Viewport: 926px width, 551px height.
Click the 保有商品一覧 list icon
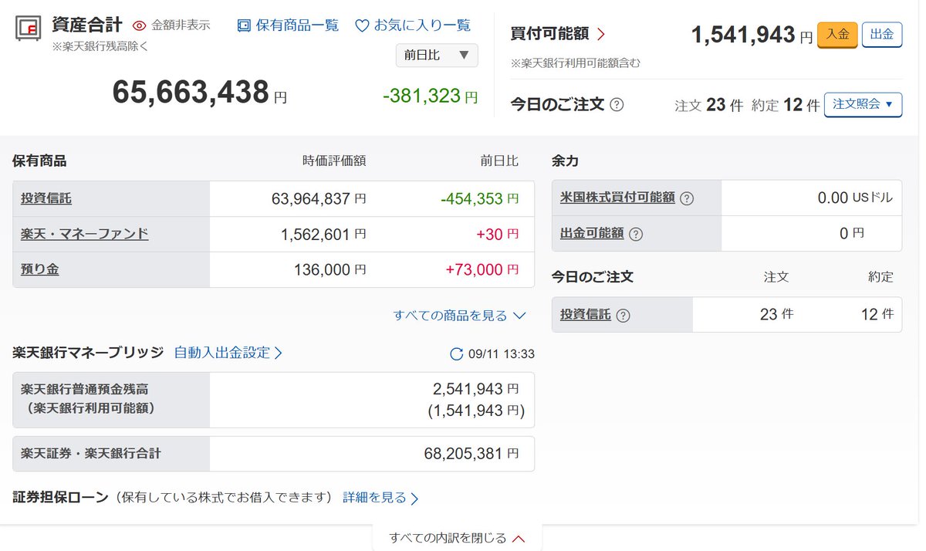point(244,25)
